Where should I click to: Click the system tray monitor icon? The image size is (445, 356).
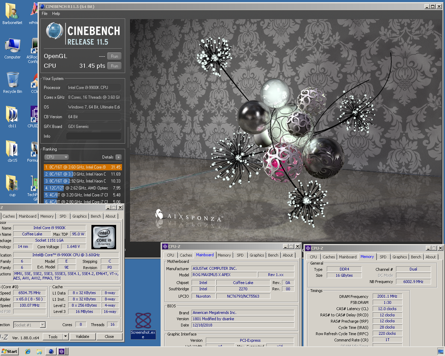point(440,351)
